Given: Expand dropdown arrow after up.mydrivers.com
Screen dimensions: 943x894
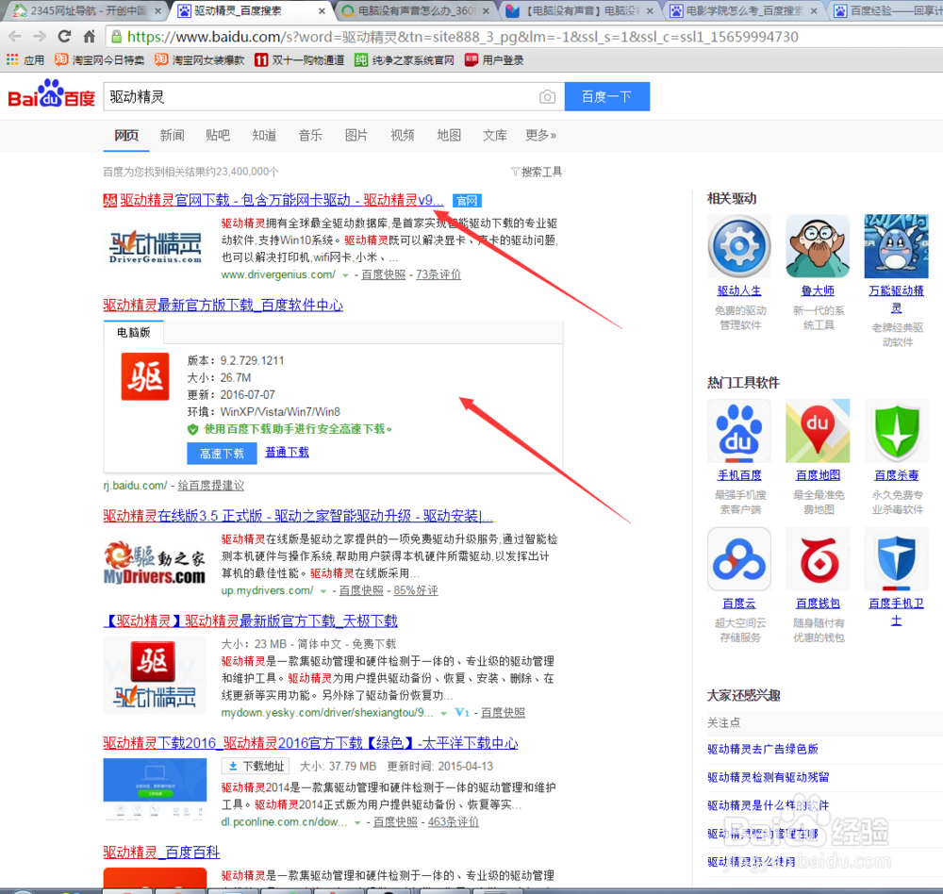Looking at the screenshot, I should pos(323,591).
